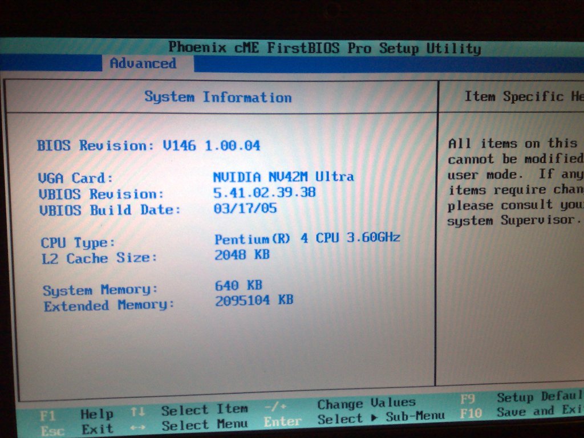
Task: Click the -/+ key hint
Action: [x=275, y=406]
